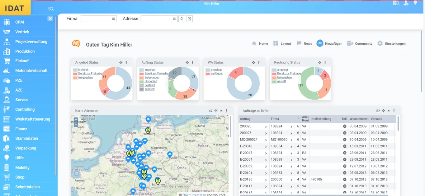This screenshot has height=196, width=425.
Task: Expand the chevron next to Auftrag 200027
Action: pyautogui.click(x=266, y=133)
